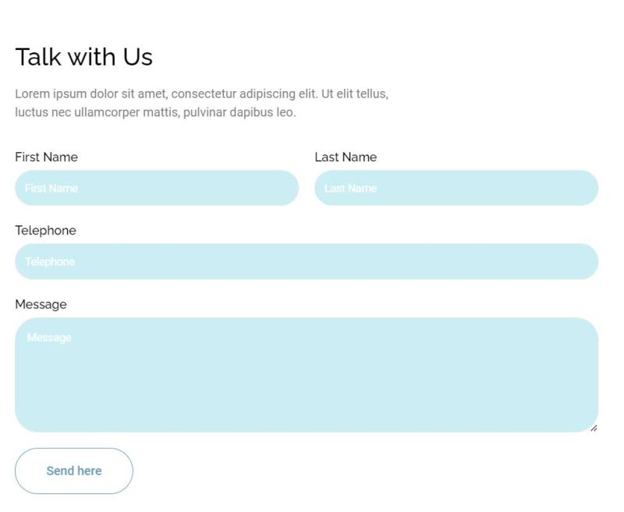The width and height of the screenshot is (624, 512).
Task: Click the paragraph line ending 'dapibus leo'
Action: pyautogui.click(x=155, y=112)
